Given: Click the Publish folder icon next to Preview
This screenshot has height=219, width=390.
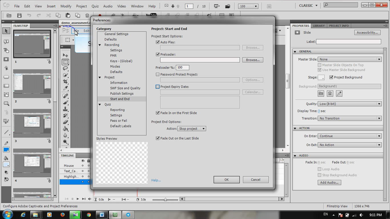Looking at the screenshot, I should [228, 6].
